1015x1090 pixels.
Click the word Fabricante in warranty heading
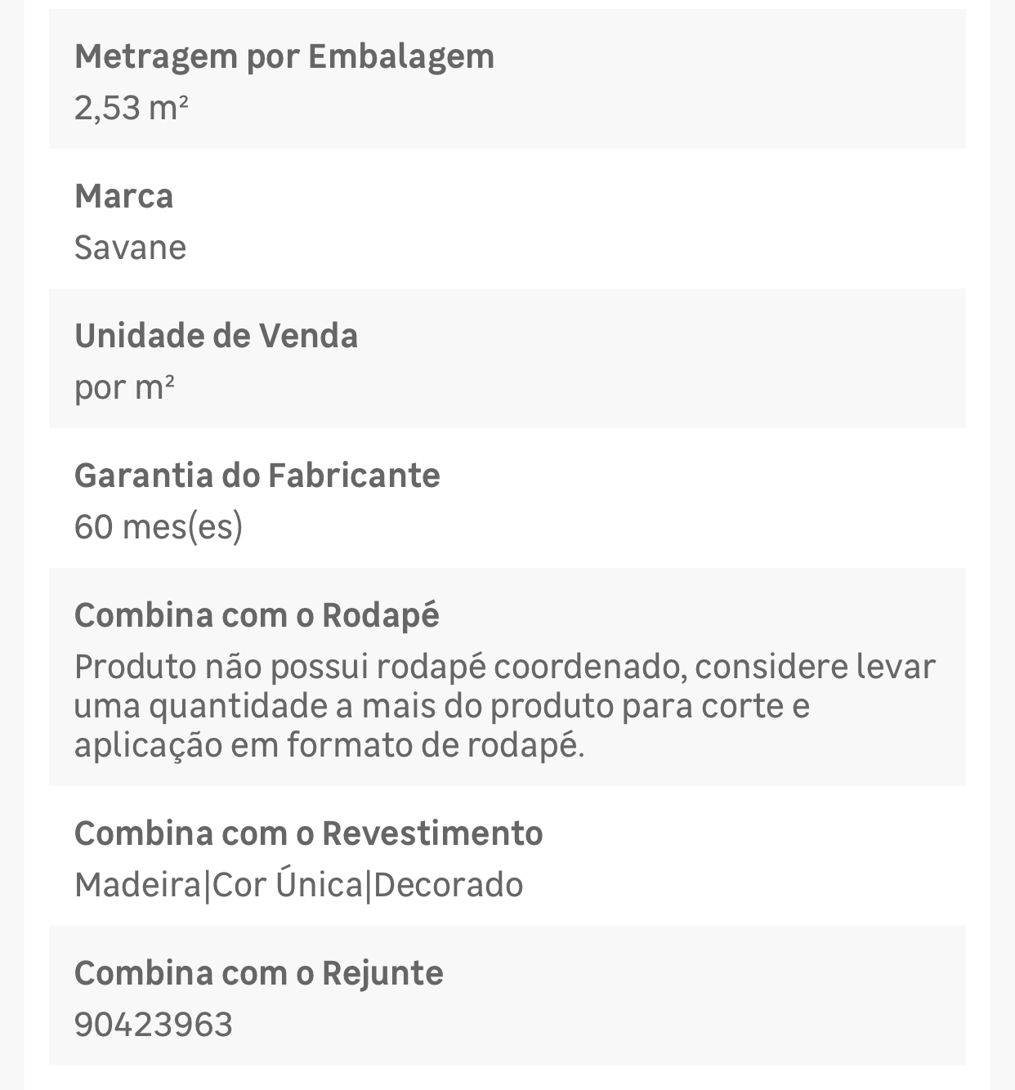coord(355,476)
